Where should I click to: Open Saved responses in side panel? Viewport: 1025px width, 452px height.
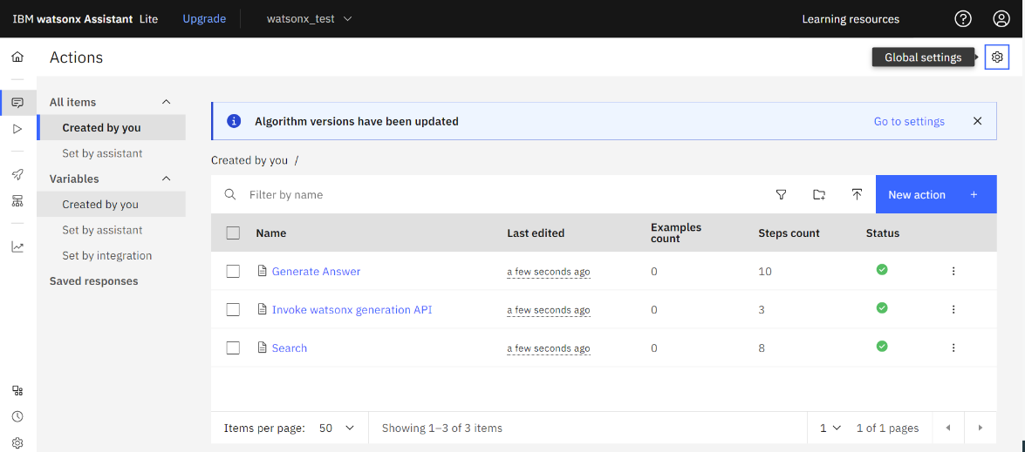pyautogui.click(x=93, y=281)
